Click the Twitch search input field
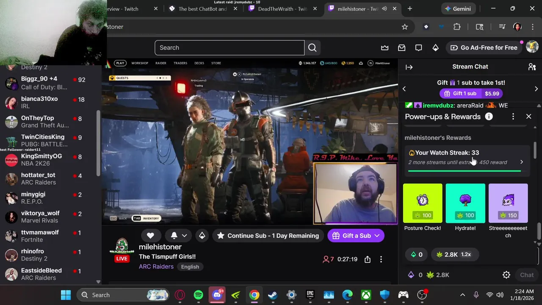Screen dimensions: 542x305 pyautogui.click(x=229, y=48)
